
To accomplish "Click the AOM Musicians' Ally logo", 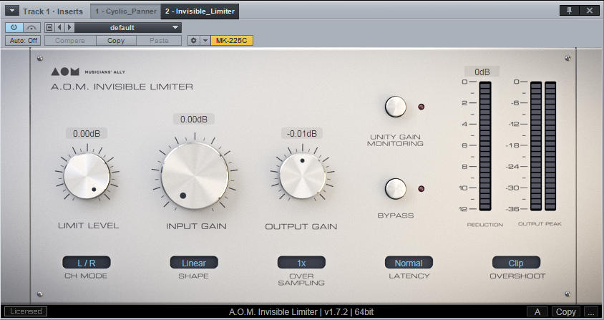I will [88, 72].
